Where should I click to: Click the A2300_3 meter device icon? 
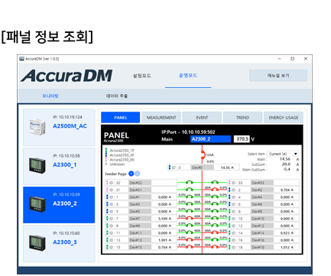[37, 242]
